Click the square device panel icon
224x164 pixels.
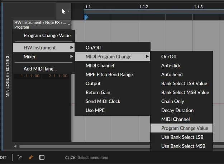point(42,158)
